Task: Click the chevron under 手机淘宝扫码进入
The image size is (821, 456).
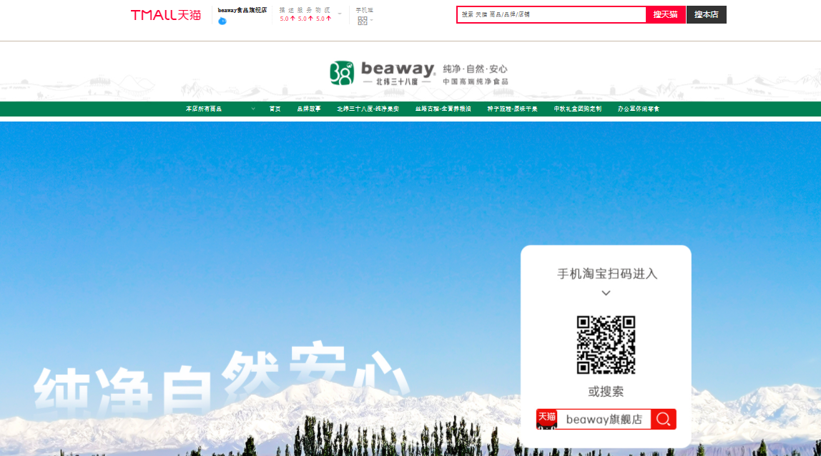Action: click(606, 293)
